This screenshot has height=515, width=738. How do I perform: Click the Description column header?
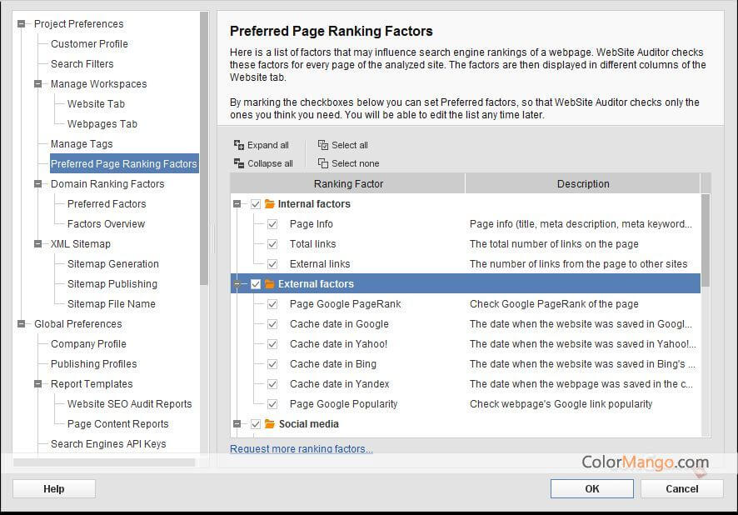click(x=582, y=183)
